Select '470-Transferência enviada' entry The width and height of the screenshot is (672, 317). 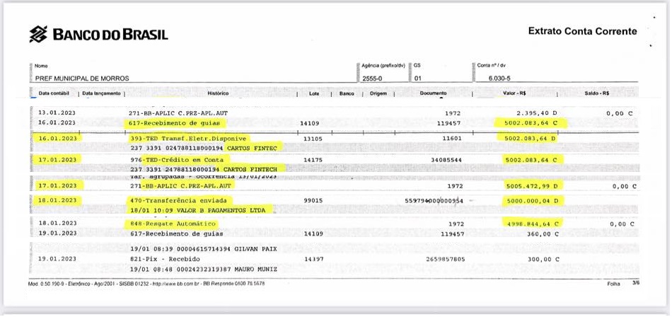point(178,201)
